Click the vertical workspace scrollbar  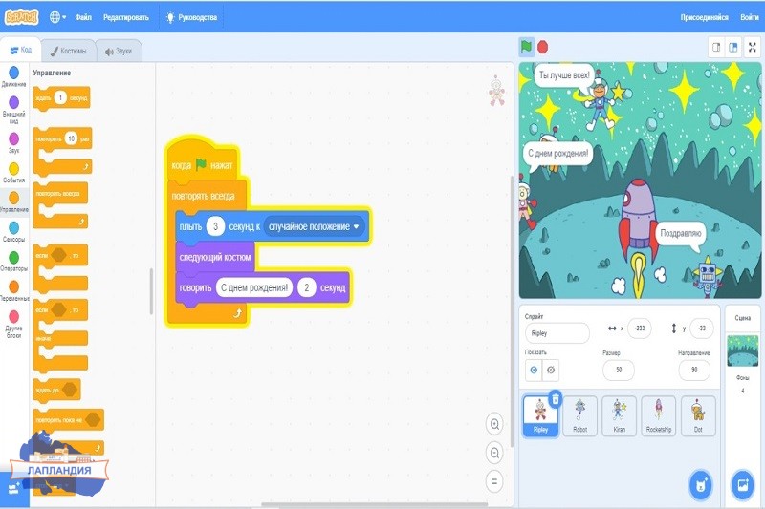(x=512, y=311)
